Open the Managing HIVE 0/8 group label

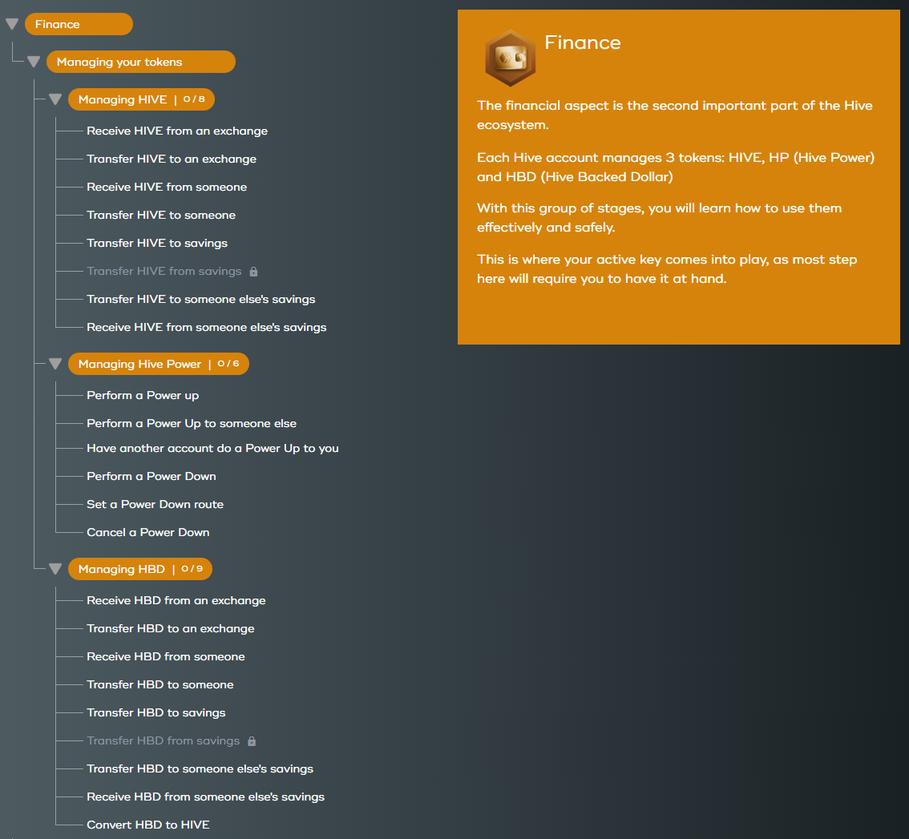pyautogui.click(x=141, y=99)
